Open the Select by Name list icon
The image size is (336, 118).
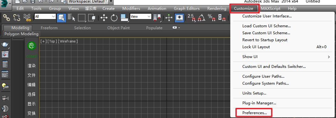click(72, 17)
